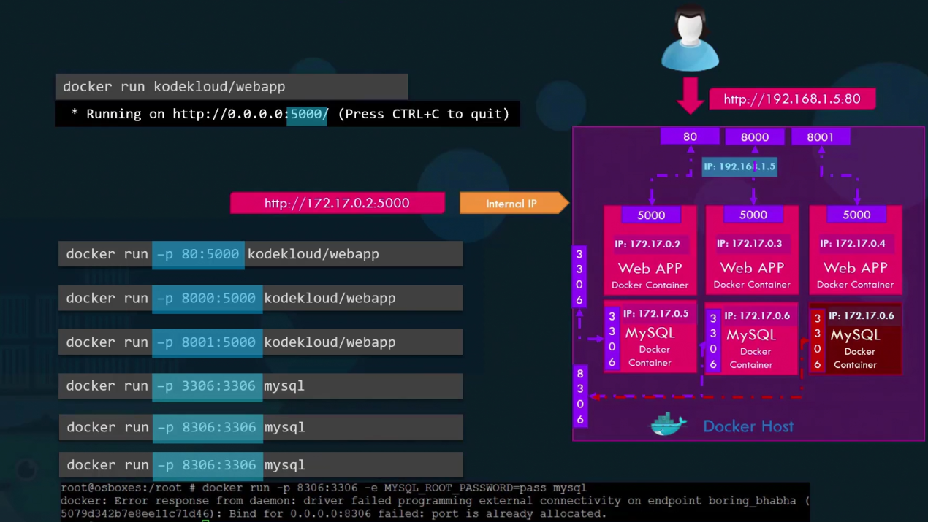
Task: Click the MySQL container with IP 172.17.0.5
Action: (x=650, y=337)
